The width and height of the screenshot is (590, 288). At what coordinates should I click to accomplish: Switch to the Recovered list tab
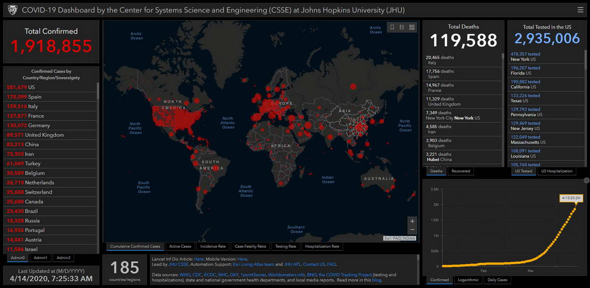click(x=461, y=171)
